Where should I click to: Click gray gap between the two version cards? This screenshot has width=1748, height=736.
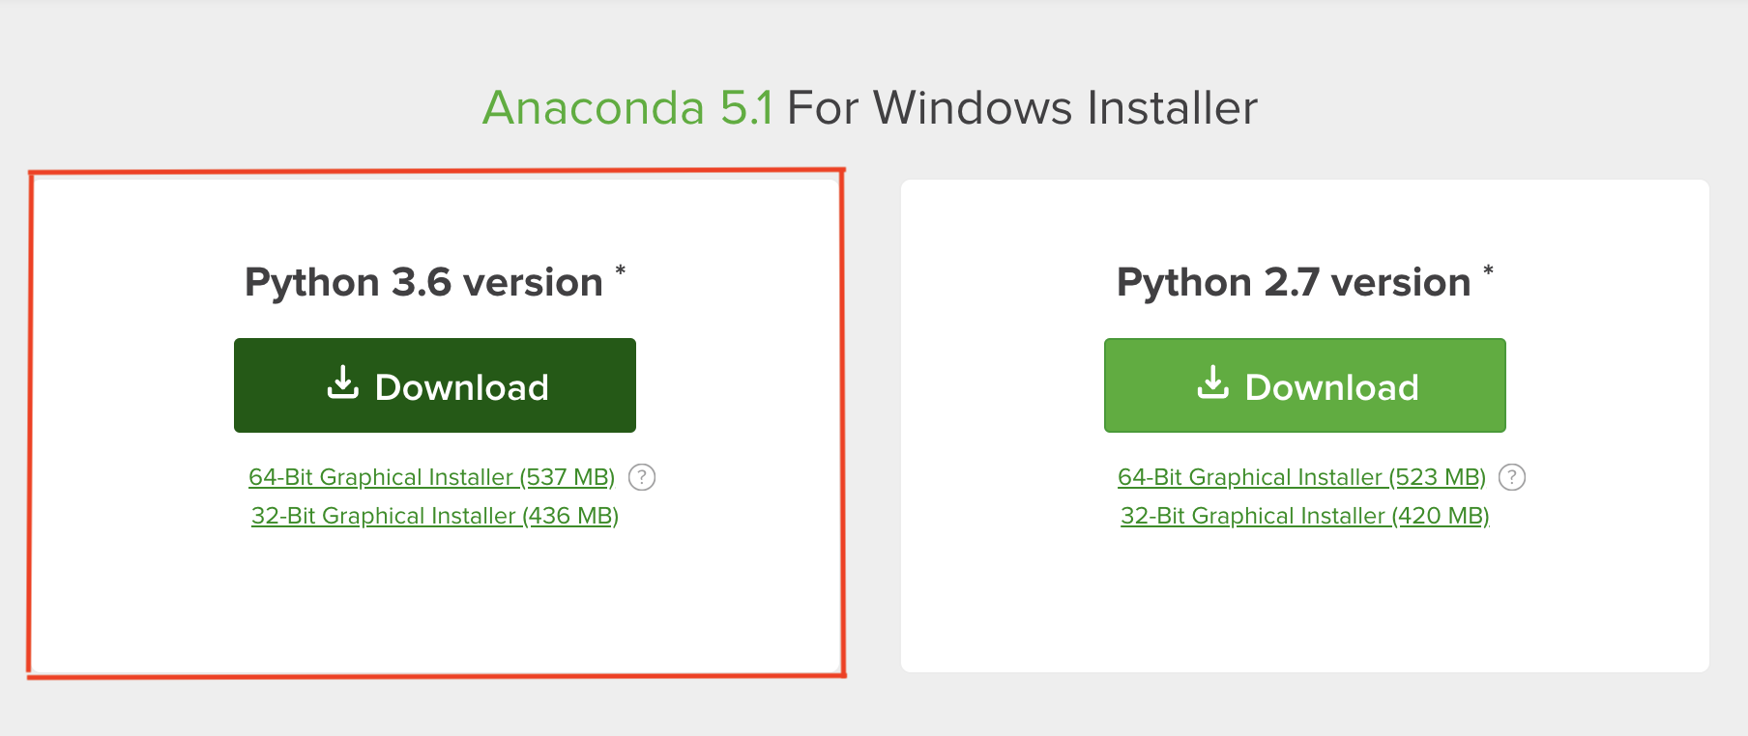coord(873,425)
